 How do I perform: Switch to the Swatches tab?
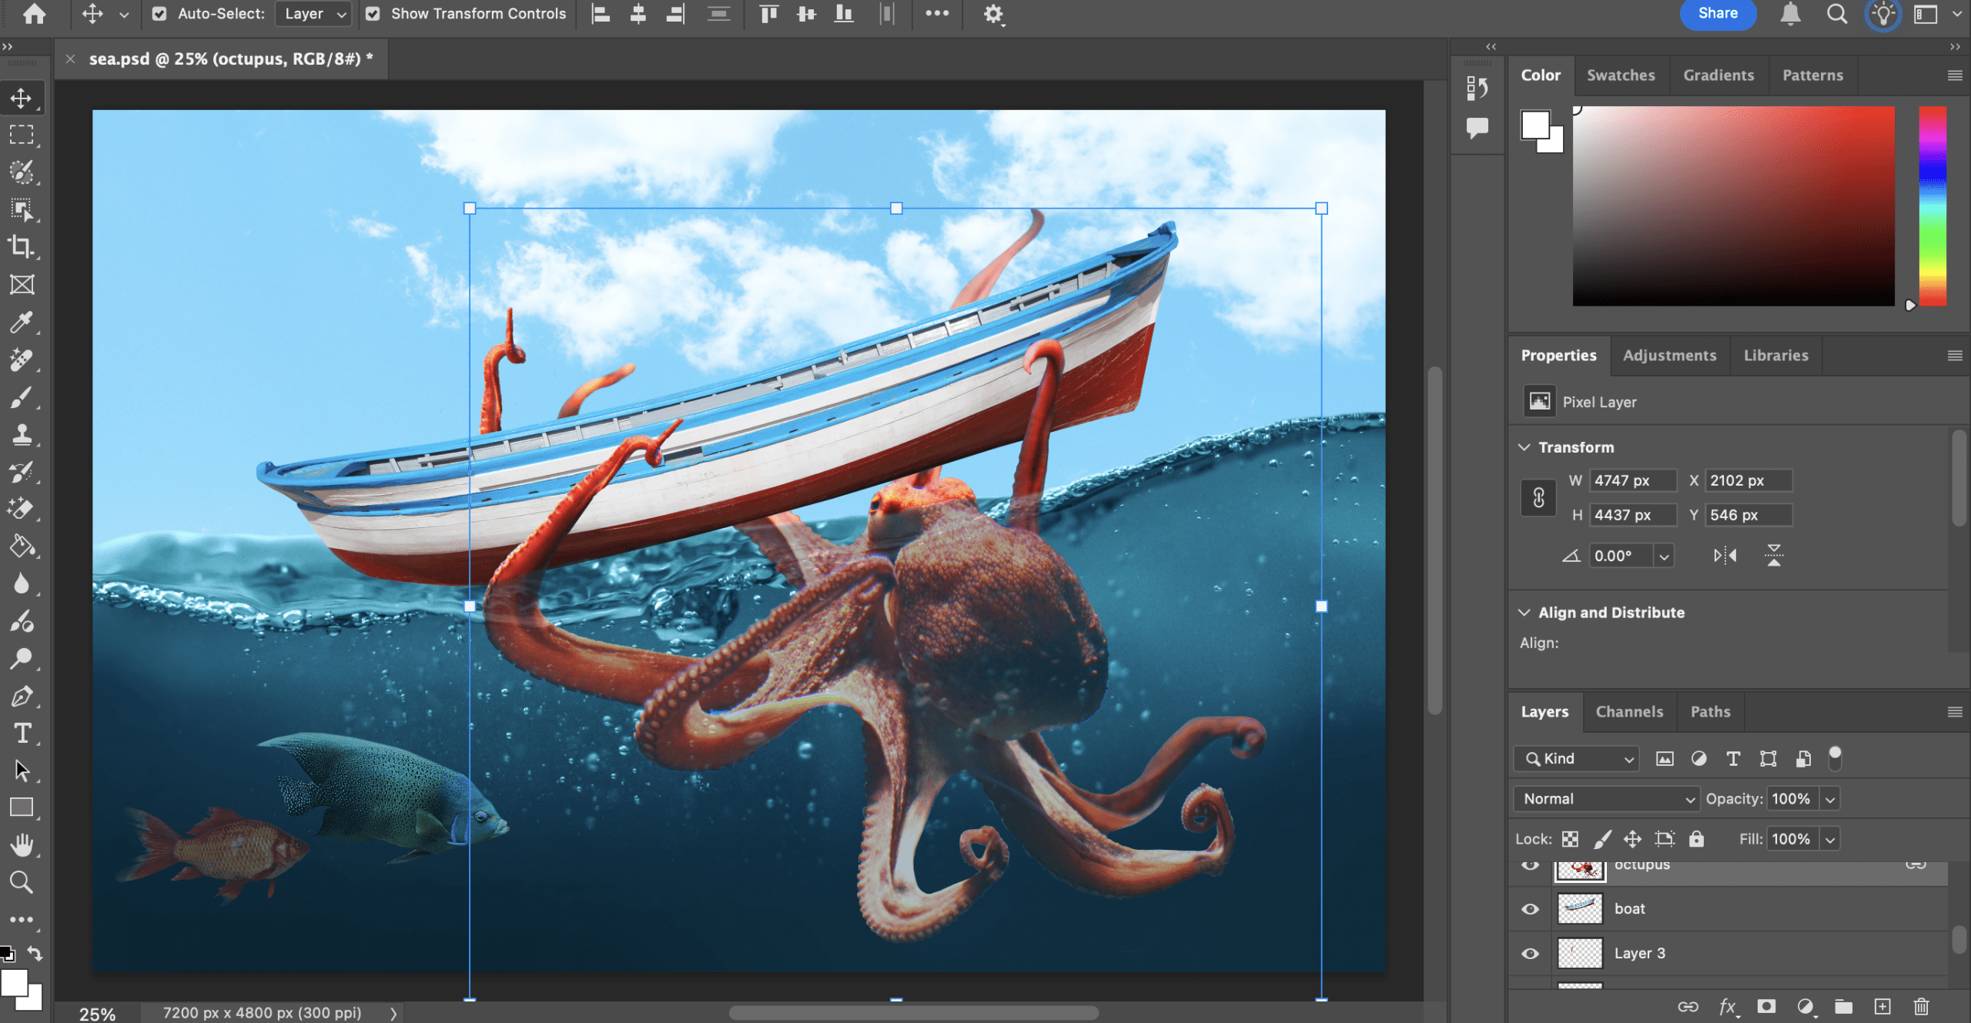[x=1621, y=75]
